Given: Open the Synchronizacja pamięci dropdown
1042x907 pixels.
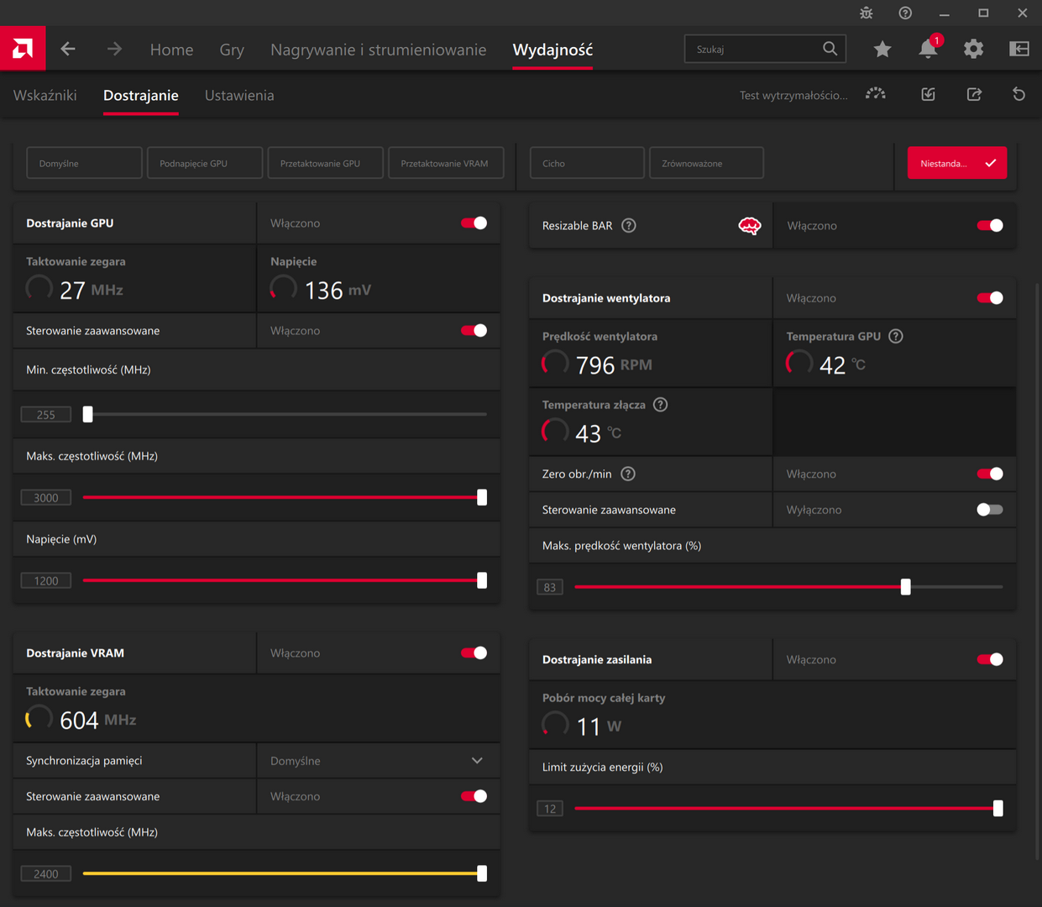Looking at the screenshot, I should (x=378, y=760).
